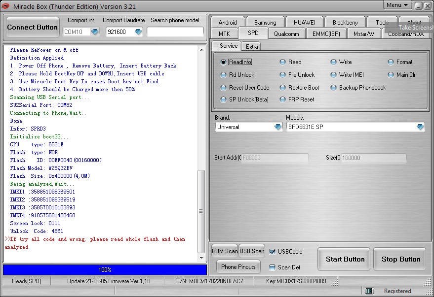
Task: Click the log panel scroll up arrow
Action: coord(201,50)
